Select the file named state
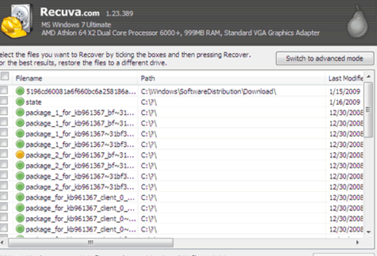 coord(34,102)
